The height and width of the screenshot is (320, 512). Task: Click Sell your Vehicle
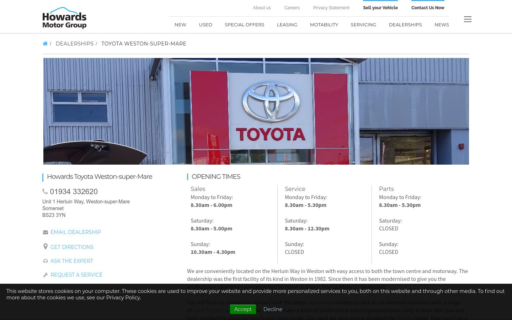[x=380, y=8]
